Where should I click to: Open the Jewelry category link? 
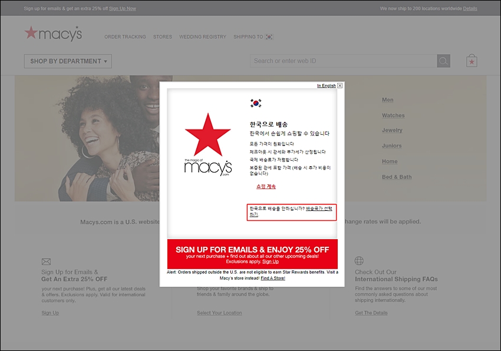click(392, 130)
